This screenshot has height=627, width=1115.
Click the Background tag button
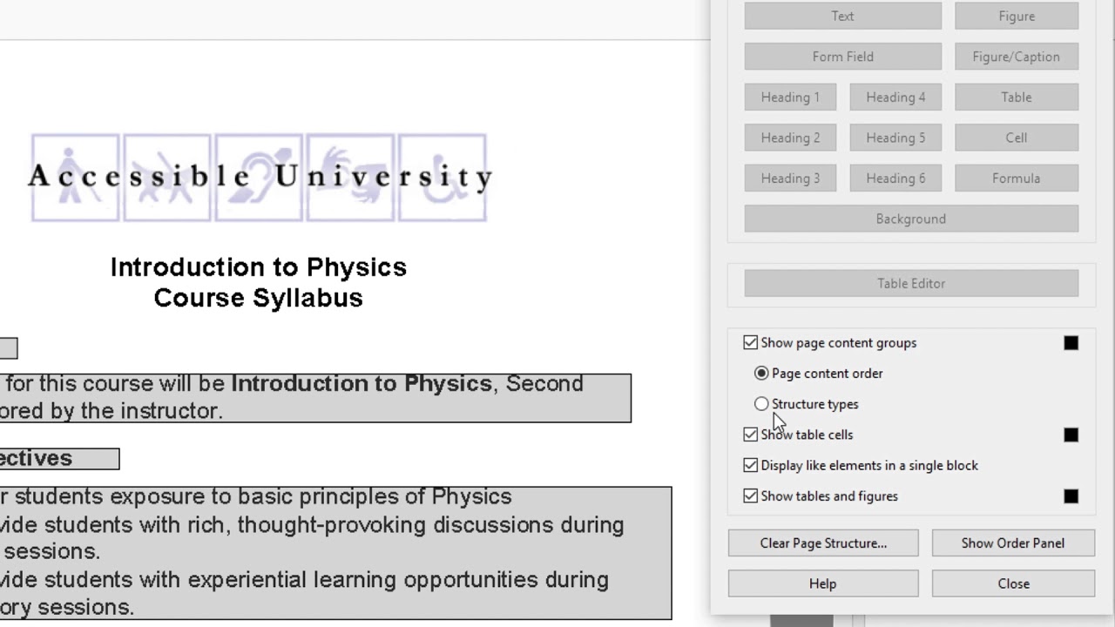coord(911,219)
